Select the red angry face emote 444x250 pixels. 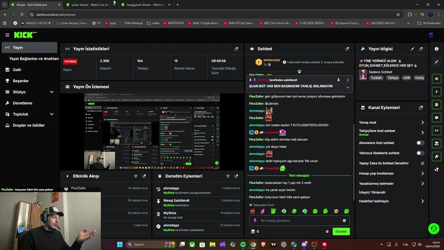pos(253,211)
